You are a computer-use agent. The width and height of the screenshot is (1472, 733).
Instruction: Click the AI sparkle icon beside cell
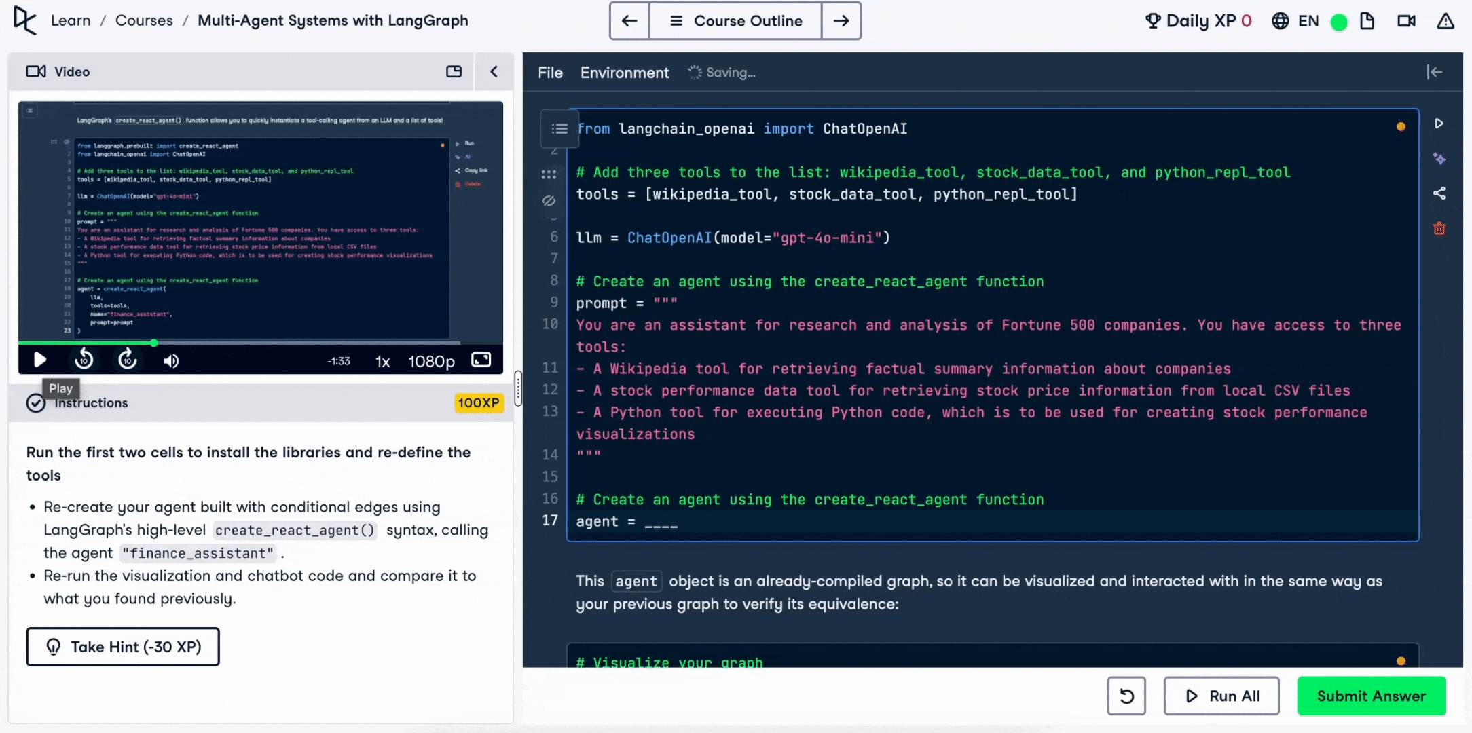(x=1438, y=159)
